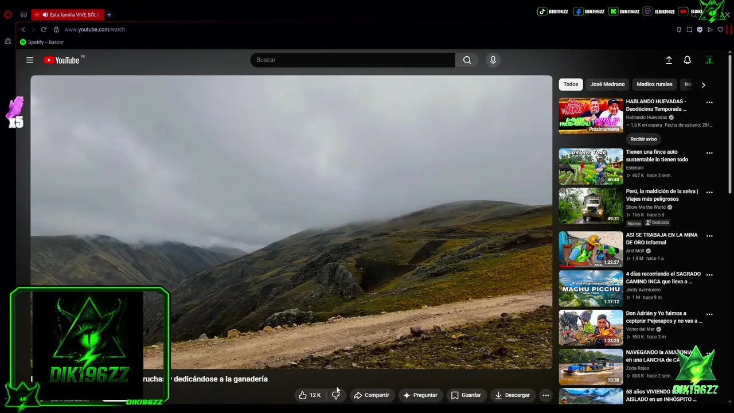Image resolution: width=734 pixels, height=413 pixels.
Task: Visit the Hablando Huevadas channel
Action: [x=647, y=118]
